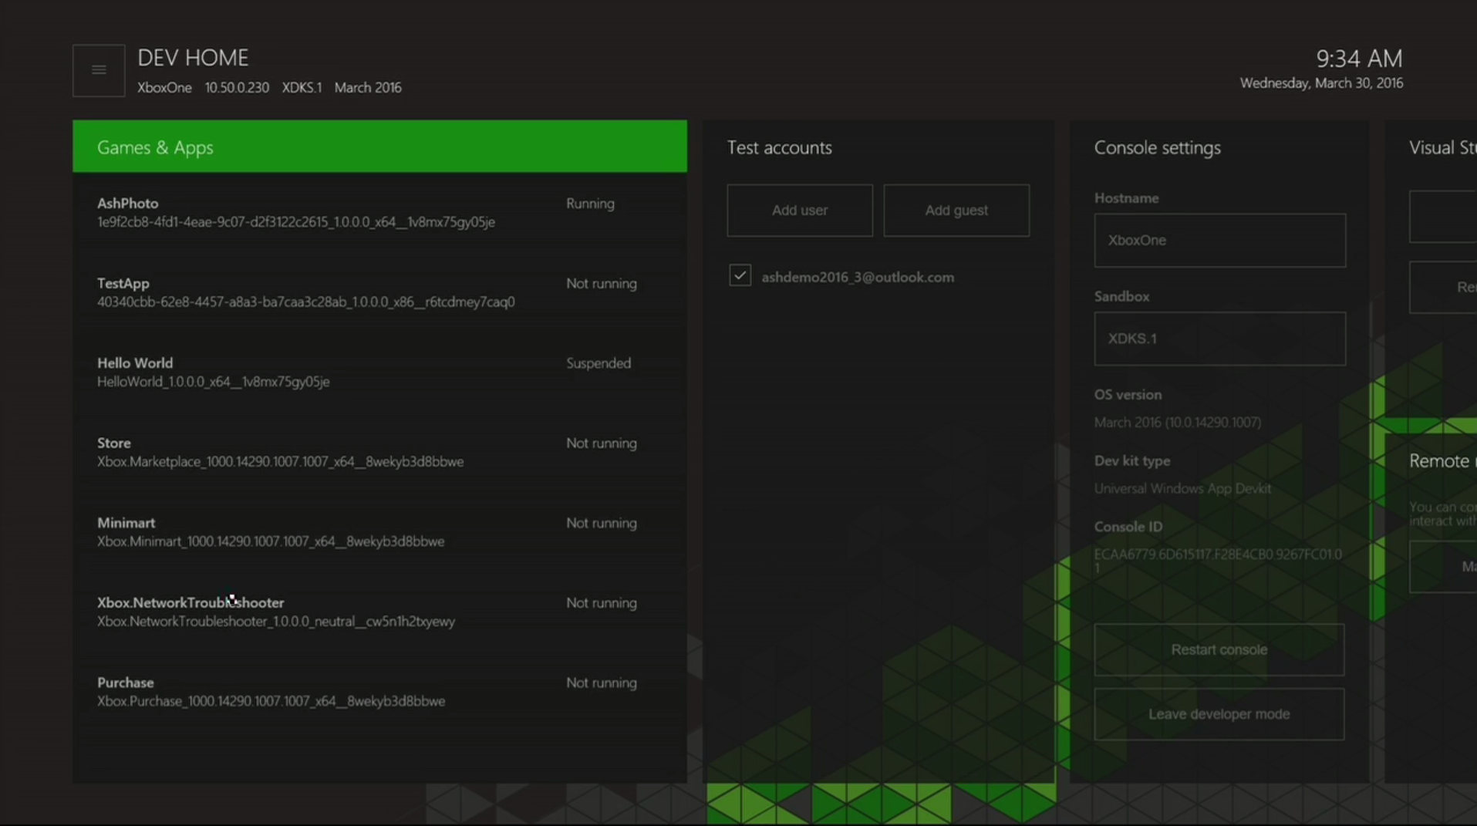Viewport: 1477px width, 826px height.
Task: Open the Store app entry
Action: click(379, 452)
